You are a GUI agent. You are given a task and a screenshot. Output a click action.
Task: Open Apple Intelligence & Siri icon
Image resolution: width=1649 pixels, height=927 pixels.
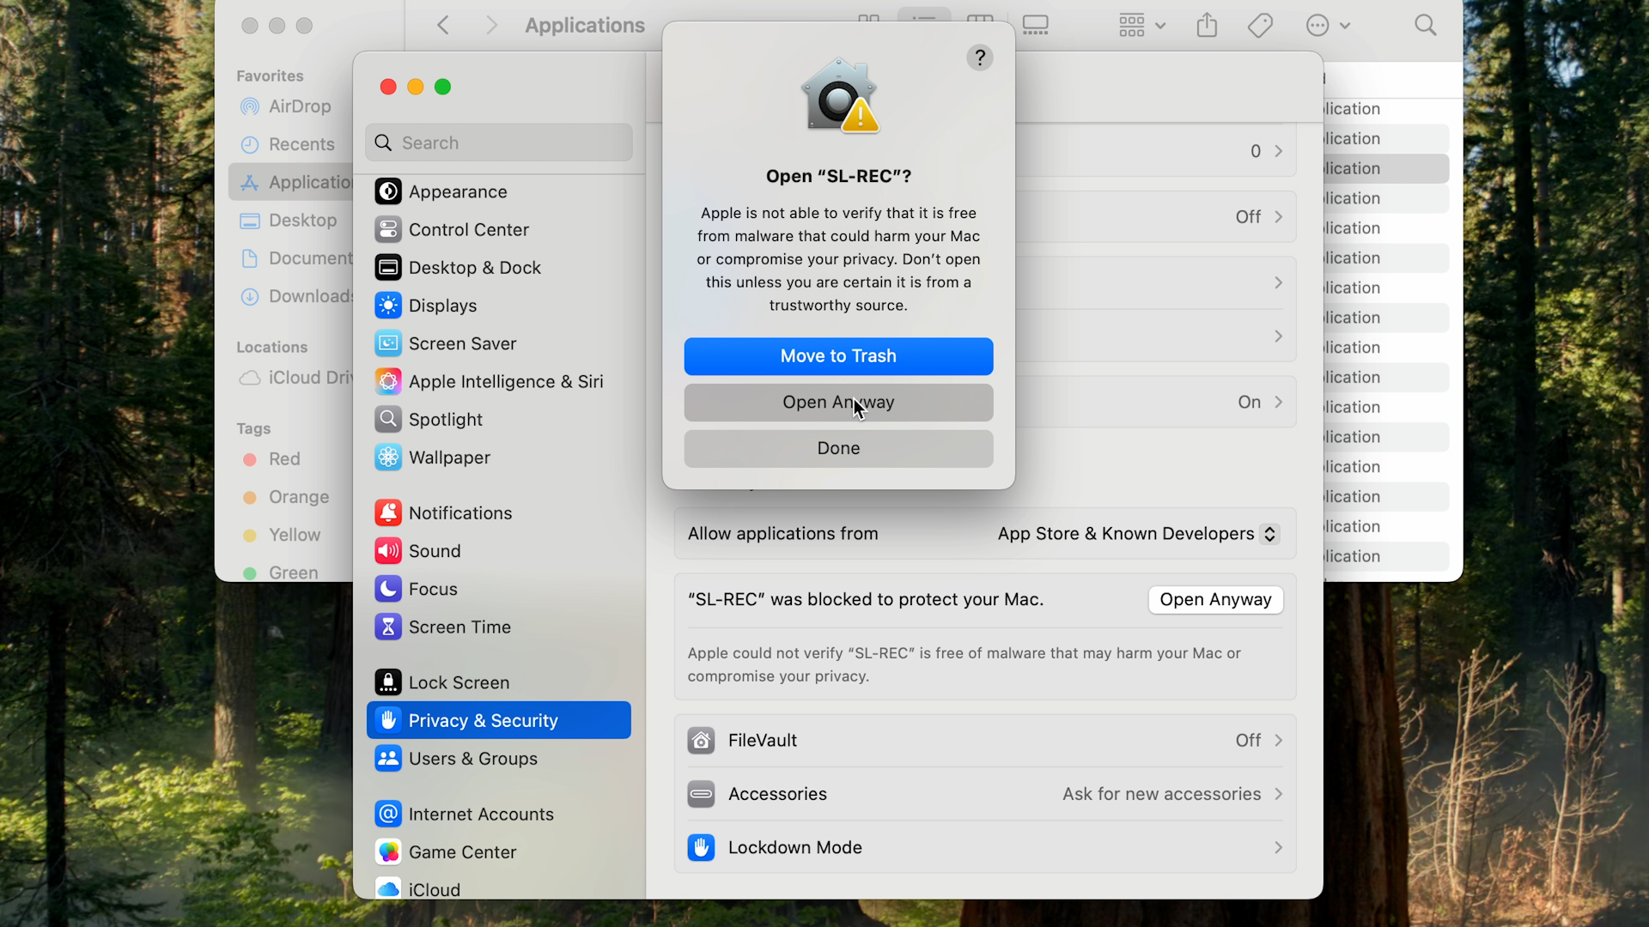point(388,381)
